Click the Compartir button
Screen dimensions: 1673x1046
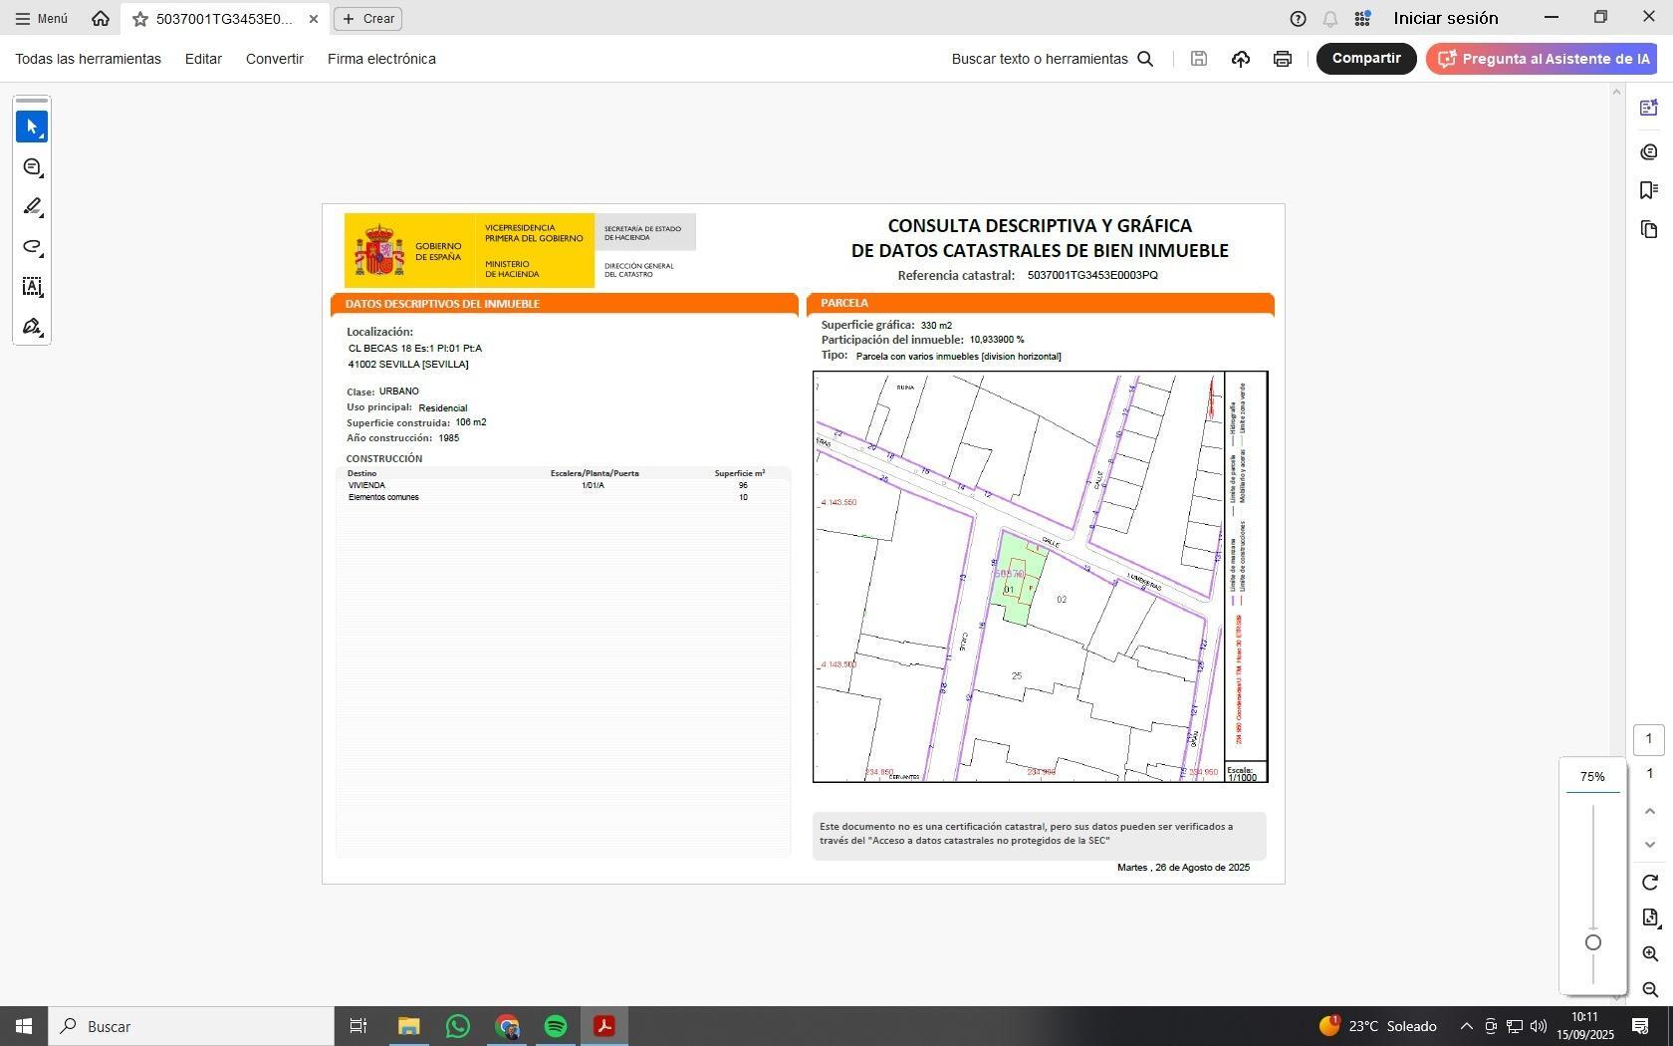(1365, 59)
